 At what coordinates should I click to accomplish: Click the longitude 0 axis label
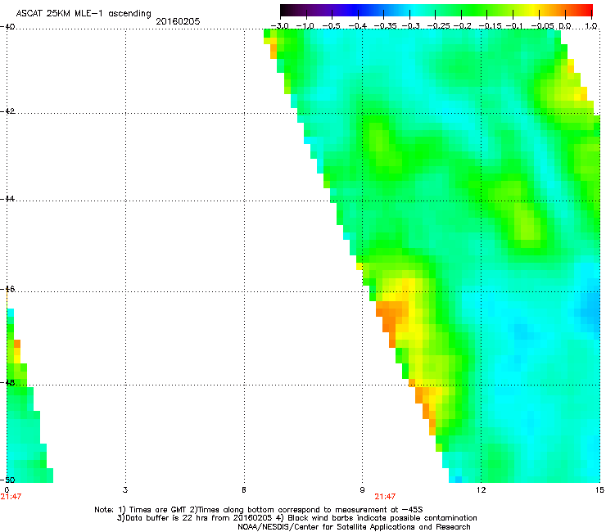tap(7, 490)
